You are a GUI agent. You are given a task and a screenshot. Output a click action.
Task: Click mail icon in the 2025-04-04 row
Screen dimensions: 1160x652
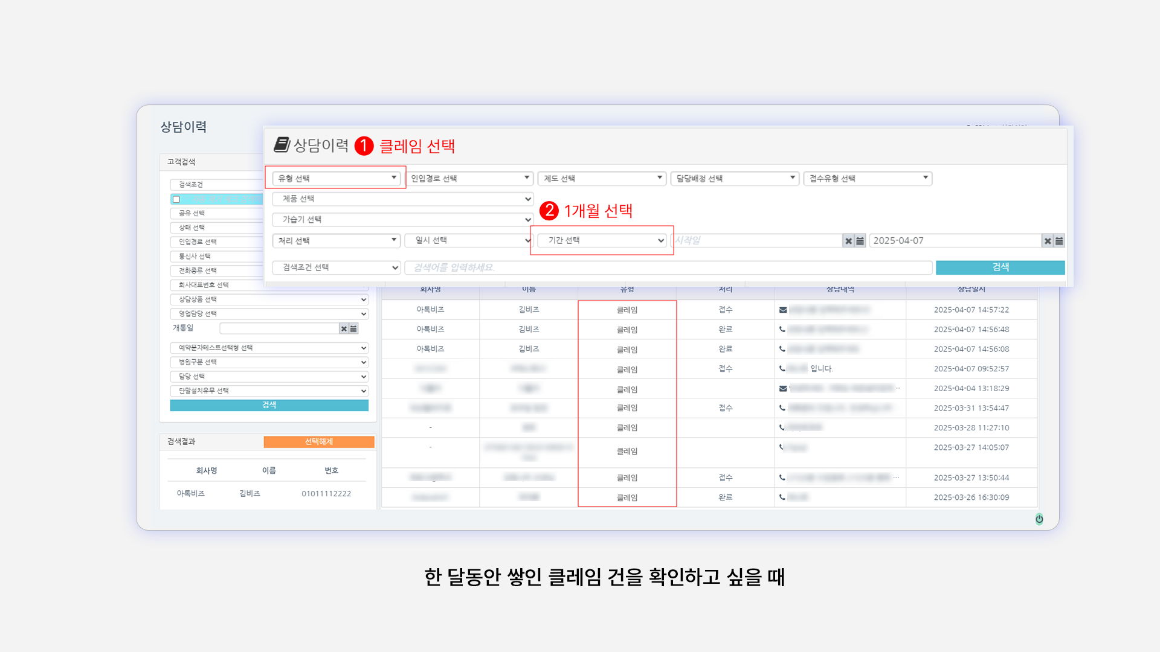coord(783,388)
